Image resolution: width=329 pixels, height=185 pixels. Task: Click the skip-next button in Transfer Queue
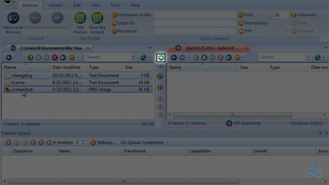tap(17, 142)
